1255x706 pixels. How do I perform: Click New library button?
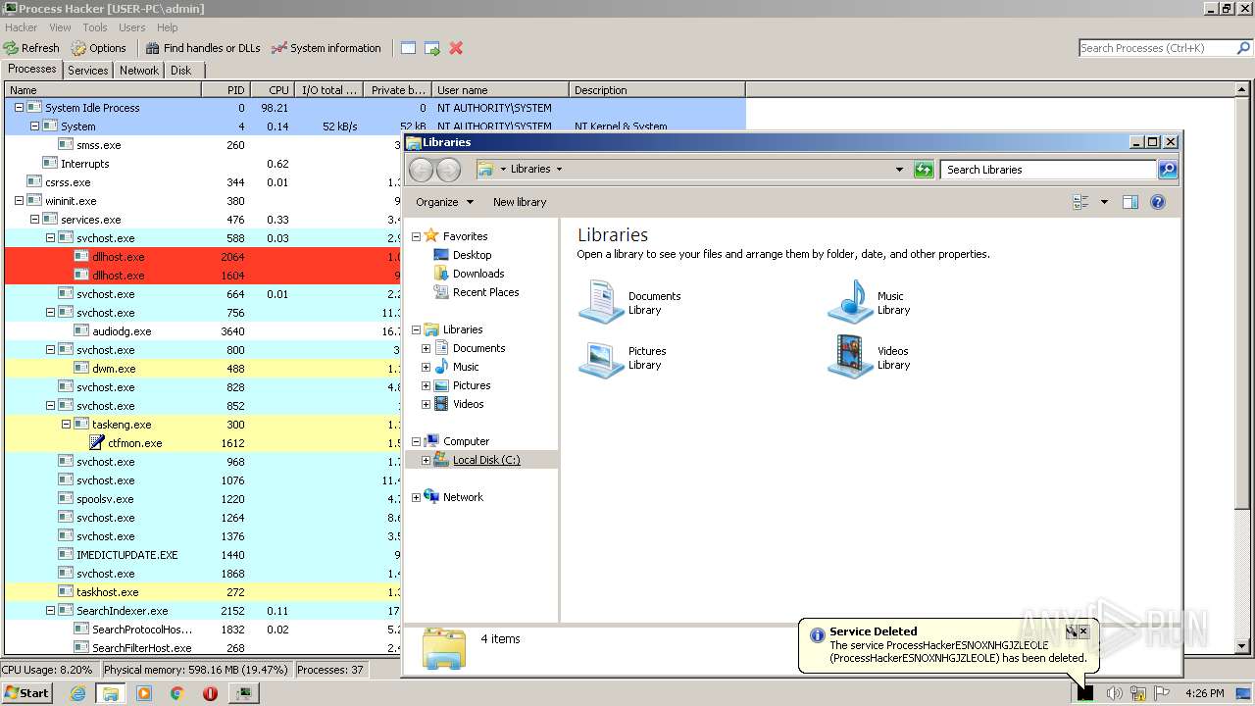tap(520, 202)
